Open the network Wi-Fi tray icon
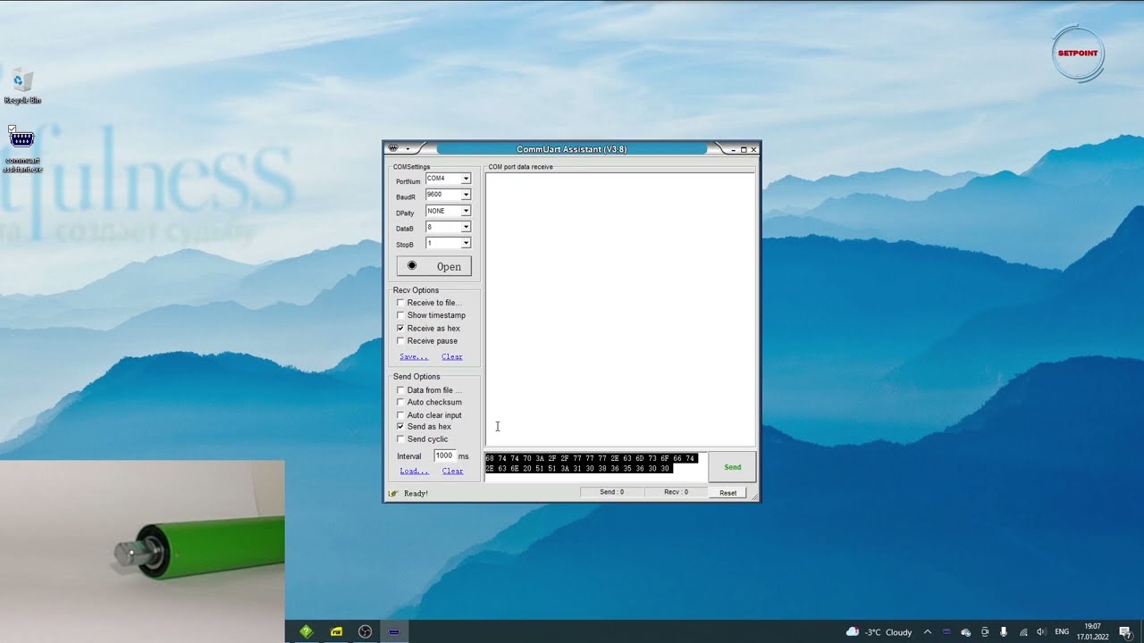 point(1023,631)
